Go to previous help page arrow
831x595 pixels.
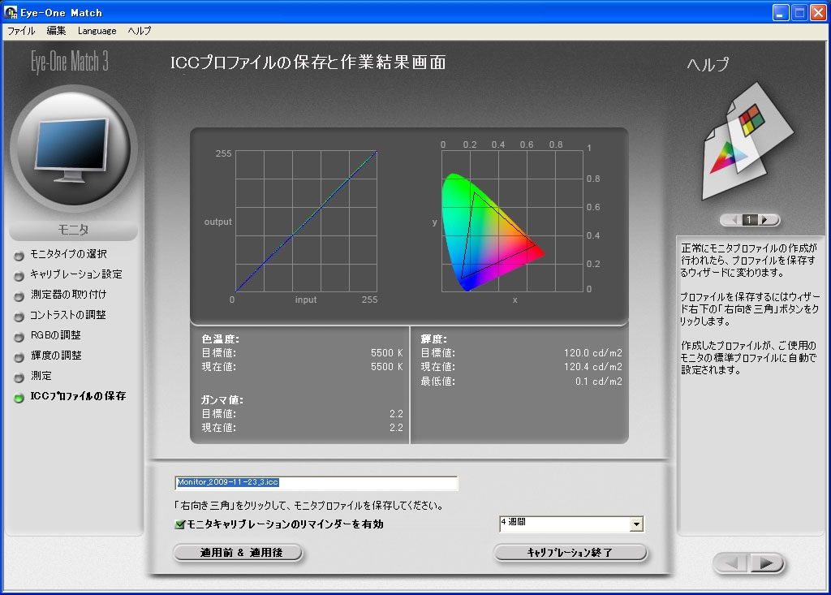[x=733, y=219]
